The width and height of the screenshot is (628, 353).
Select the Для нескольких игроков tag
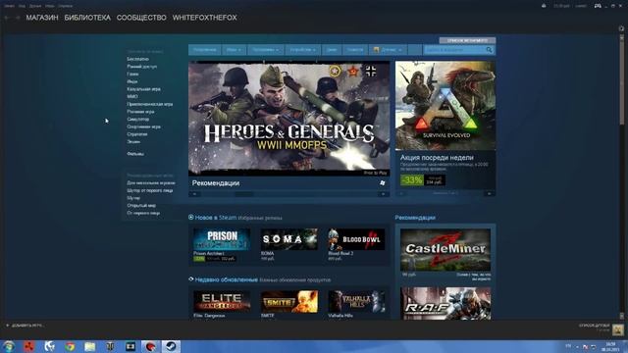(150, 183)
